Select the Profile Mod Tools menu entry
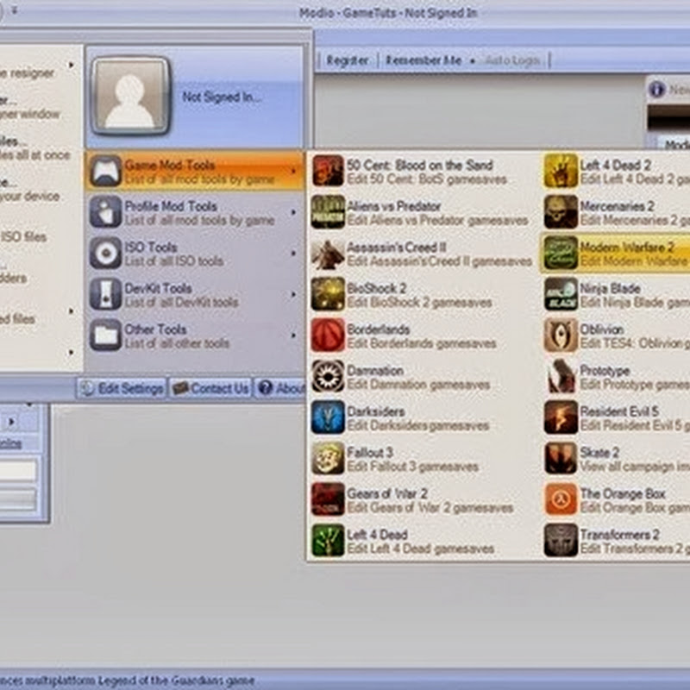 pos(195,212)
